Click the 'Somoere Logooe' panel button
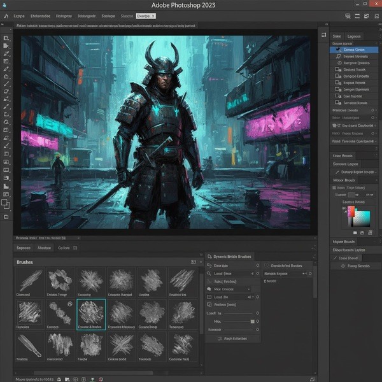The width and height of the screenshot is (382, 382). pyautogui.click(x=346, y=164)
